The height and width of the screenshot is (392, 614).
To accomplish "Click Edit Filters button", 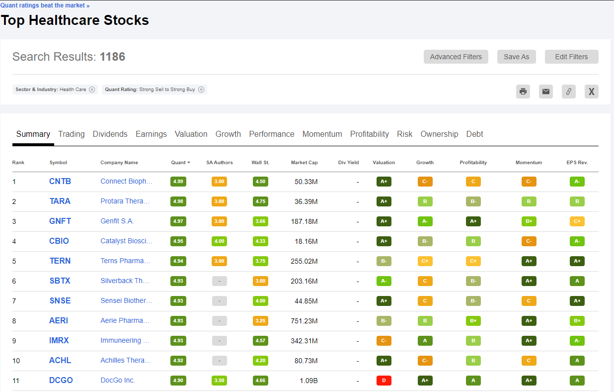I will [x=572, y=57].
